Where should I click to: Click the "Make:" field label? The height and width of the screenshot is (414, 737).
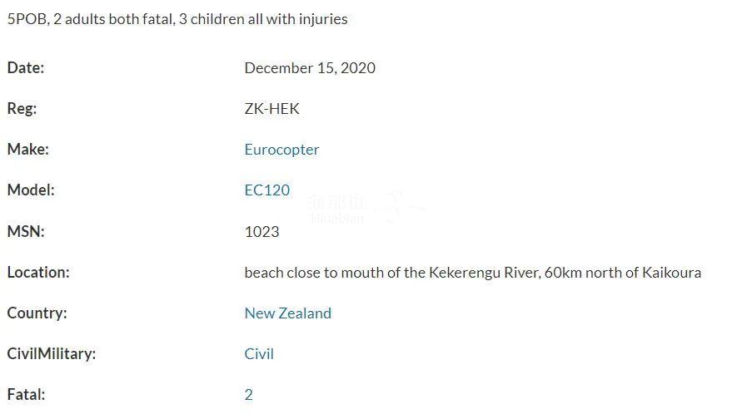tap(27, 150)
